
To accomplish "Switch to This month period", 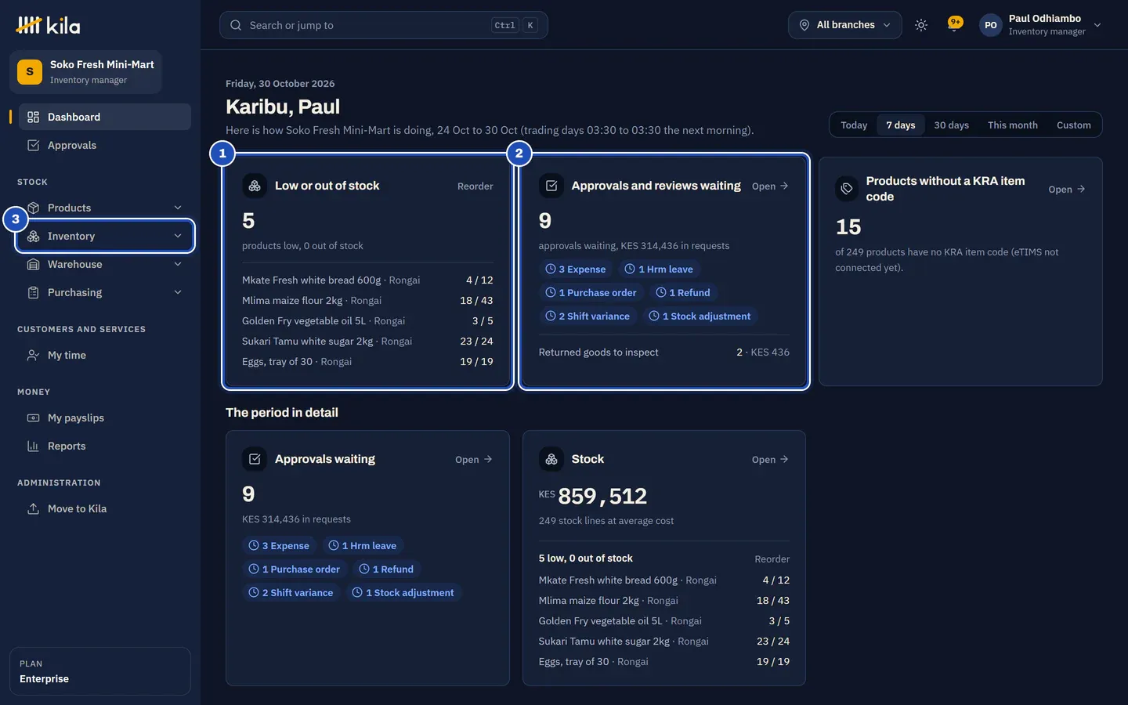I will 1012,125.
